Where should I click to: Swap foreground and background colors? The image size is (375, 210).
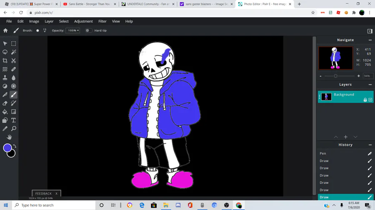pos(15,146)
